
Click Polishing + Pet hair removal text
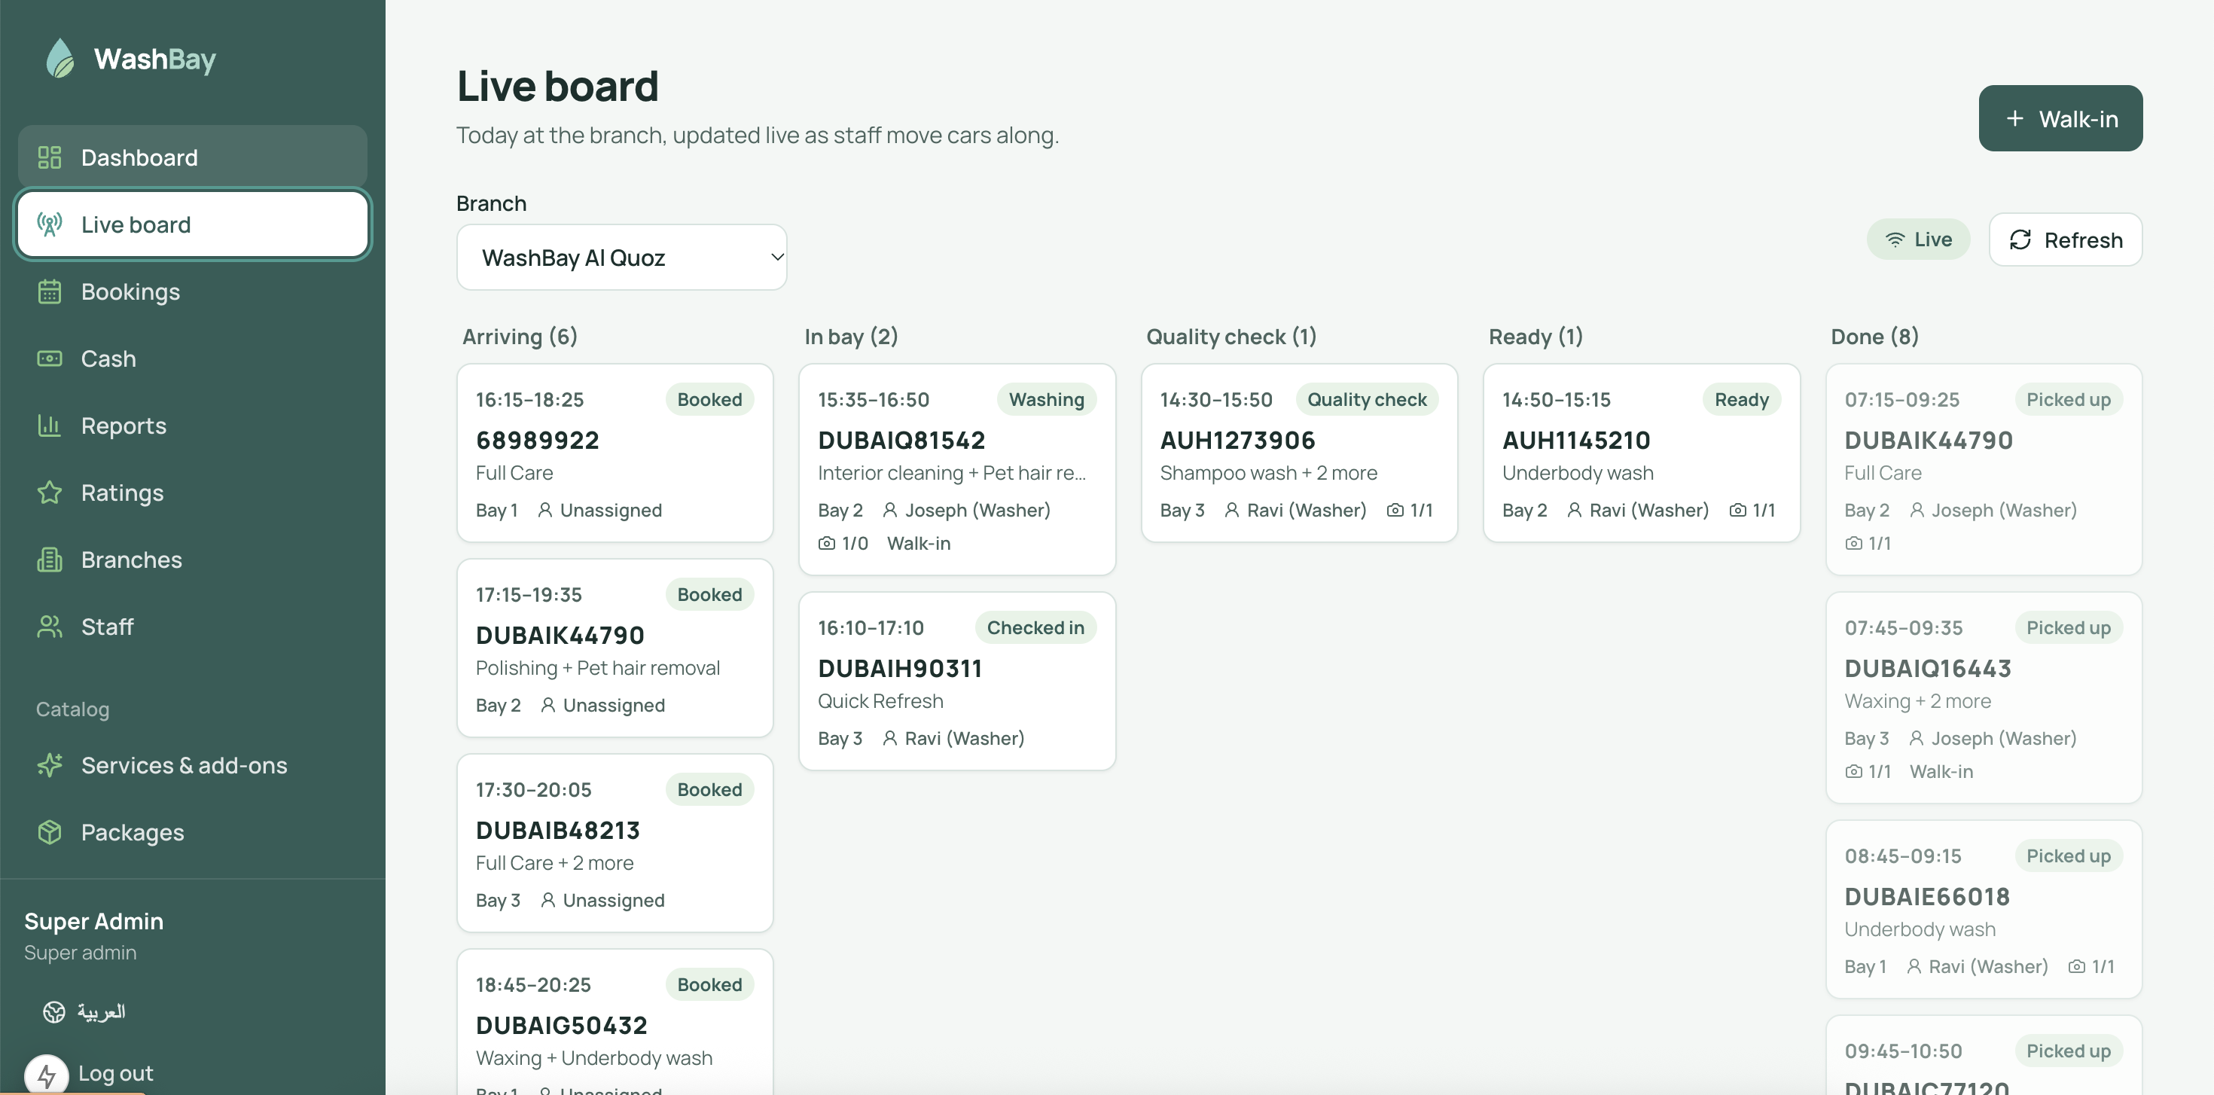click(597, 668)
